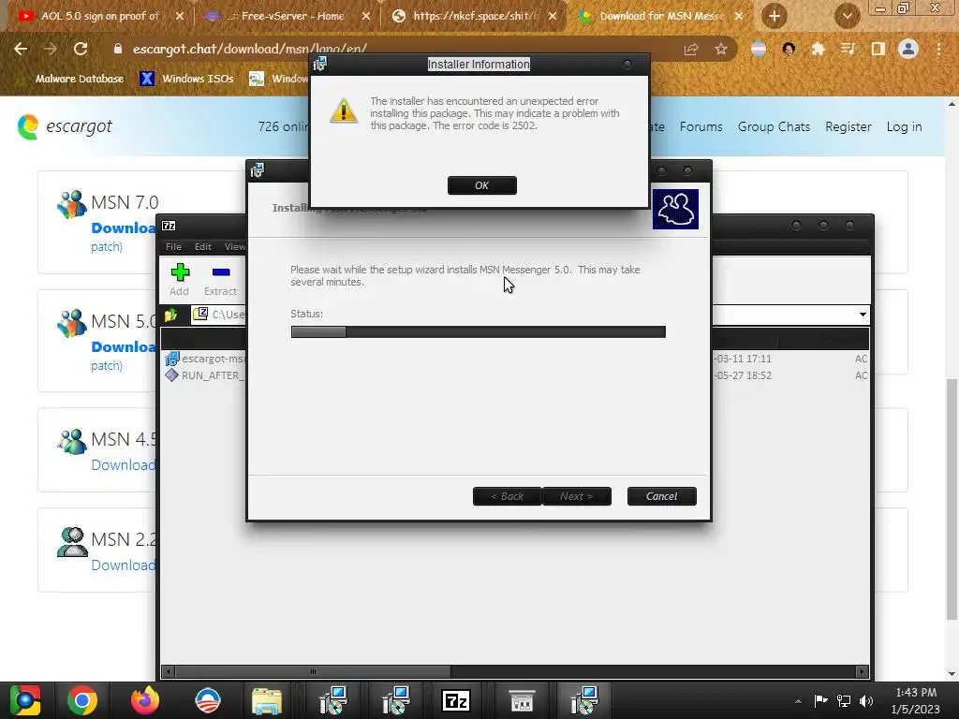This screenshot has width=959, height=719.
Task: Switch to the AOL 5.0 sign on YouTube tab
Action: [x=97, y=16]
